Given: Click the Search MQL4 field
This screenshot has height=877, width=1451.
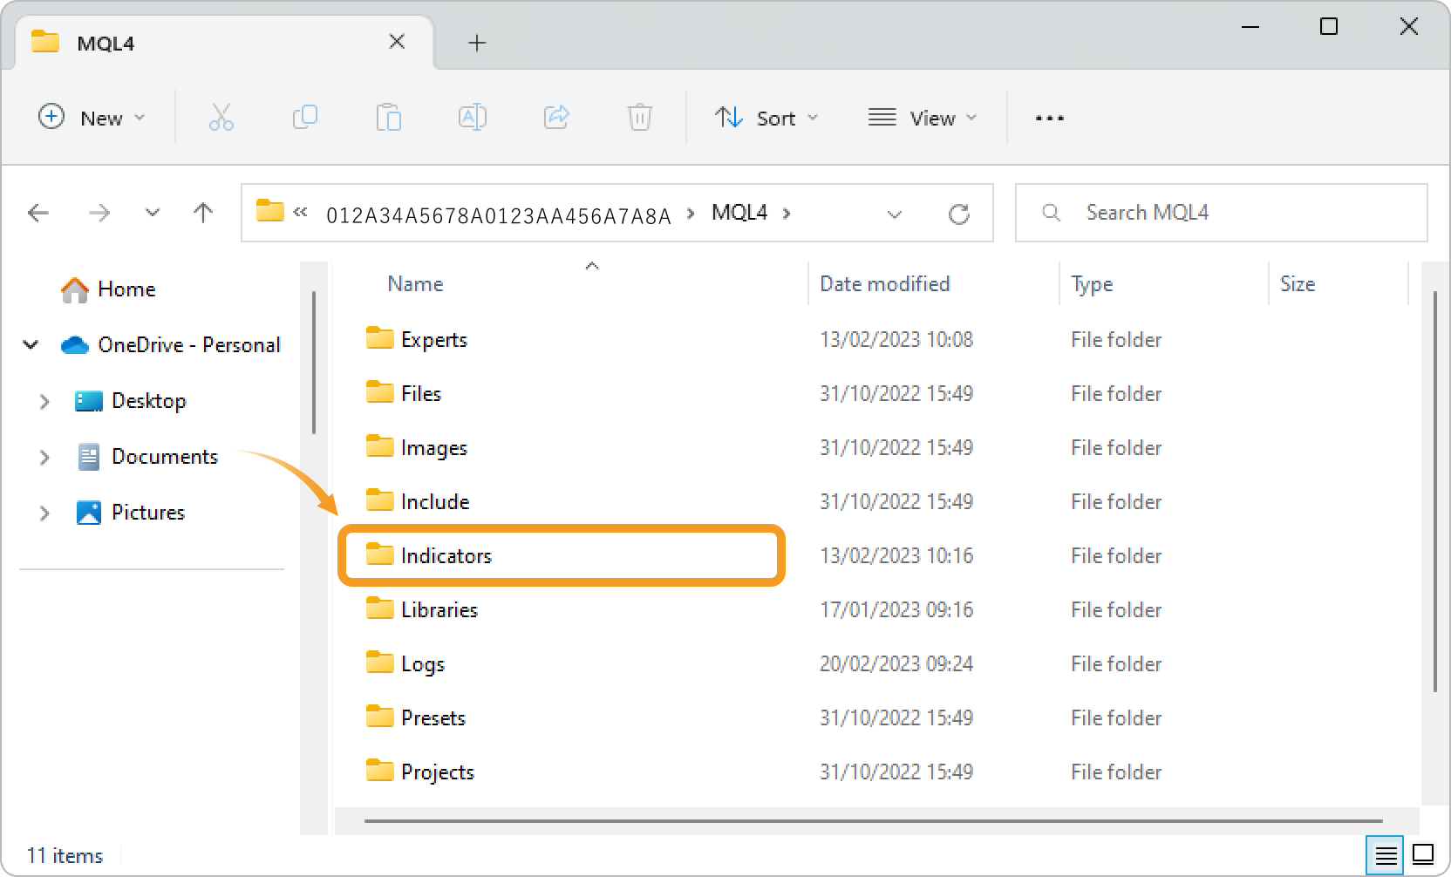Looking at the screenshot, I should coord(1221,213).
